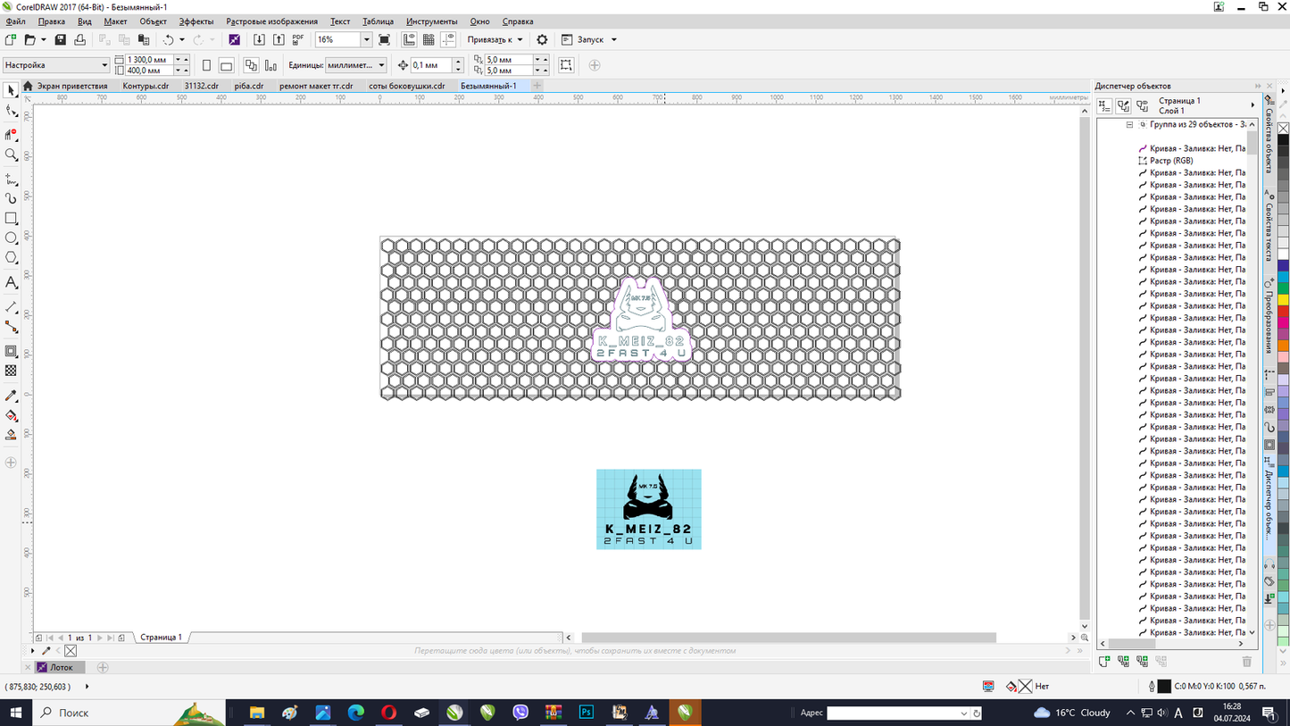1290x726 pixels.
Task: Select the Text tool
Action: click(11, 282)
